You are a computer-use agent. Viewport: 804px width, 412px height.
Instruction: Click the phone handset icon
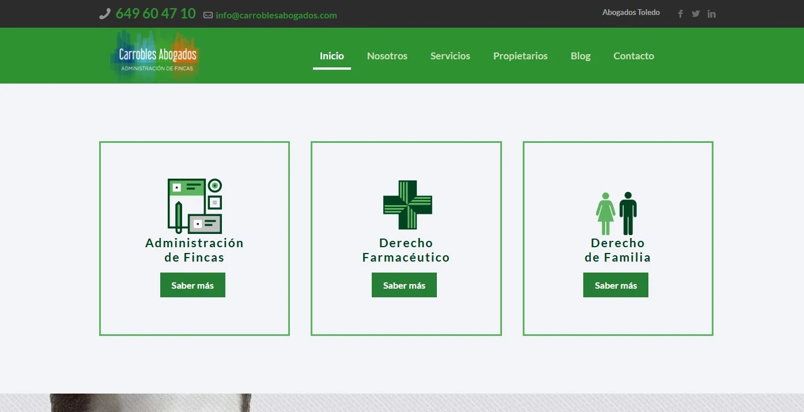pos(104,14)
